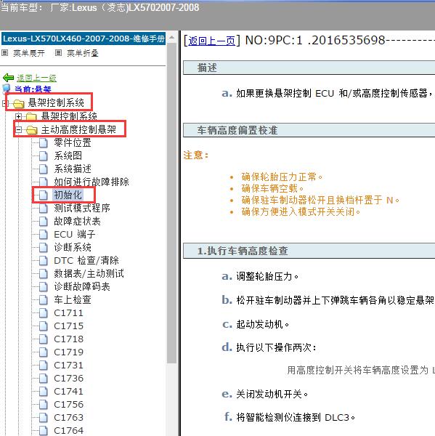Click the sidebar scrollbar up arrow
Screen dimensions: 435x436
tap(172, 37)
